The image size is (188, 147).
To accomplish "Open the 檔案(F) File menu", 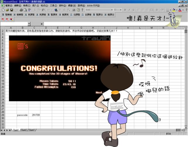I will (9, 6).
